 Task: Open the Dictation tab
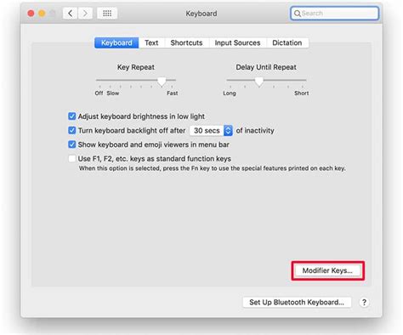coord(287,43)
